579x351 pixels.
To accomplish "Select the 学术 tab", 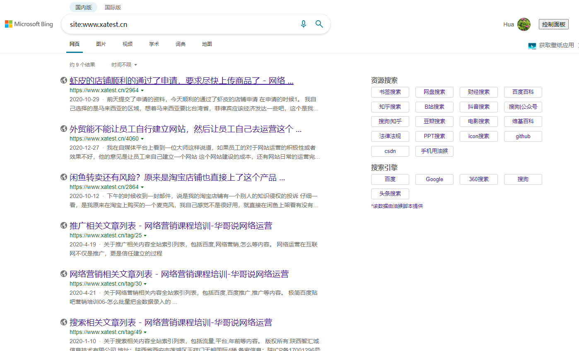I will [154, 44].
